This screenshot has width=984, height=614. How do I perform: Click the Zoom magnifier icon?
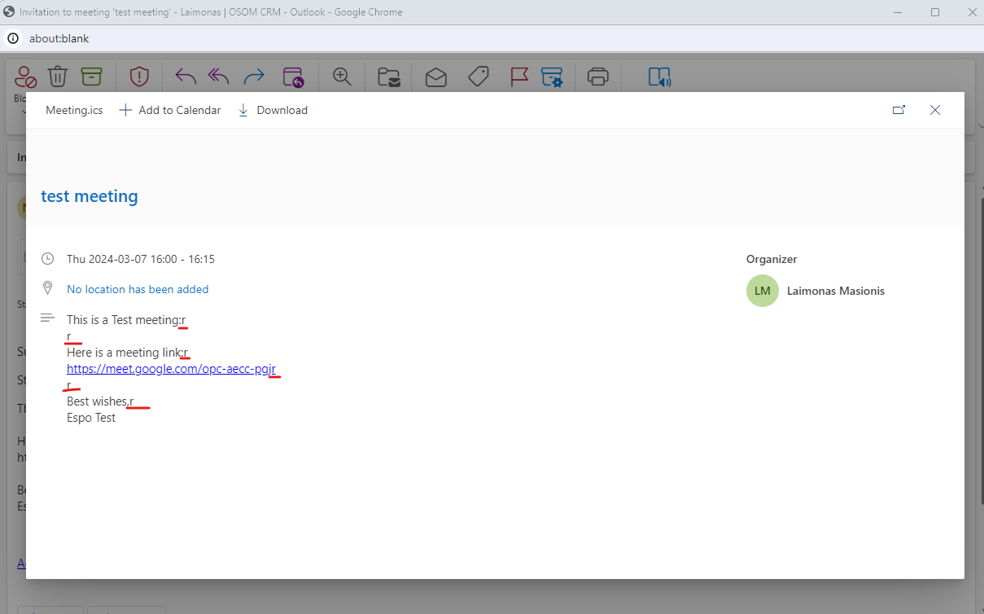click(342, 77)
